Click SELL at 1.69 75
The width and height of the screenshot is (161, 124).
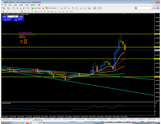pos(7,20)
